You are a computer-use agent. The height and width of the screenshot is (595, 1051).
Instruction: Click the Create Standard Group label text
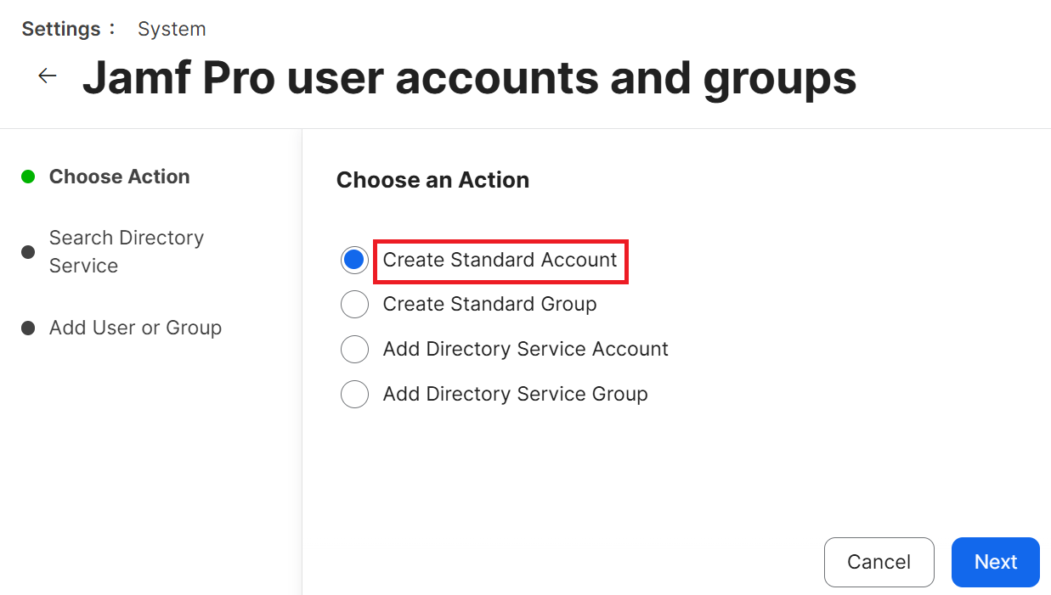coord(490,304)
